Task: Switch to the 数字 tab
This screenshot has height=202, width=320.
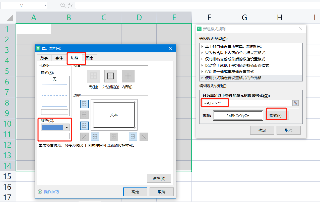Action: [x=44, y=58]
